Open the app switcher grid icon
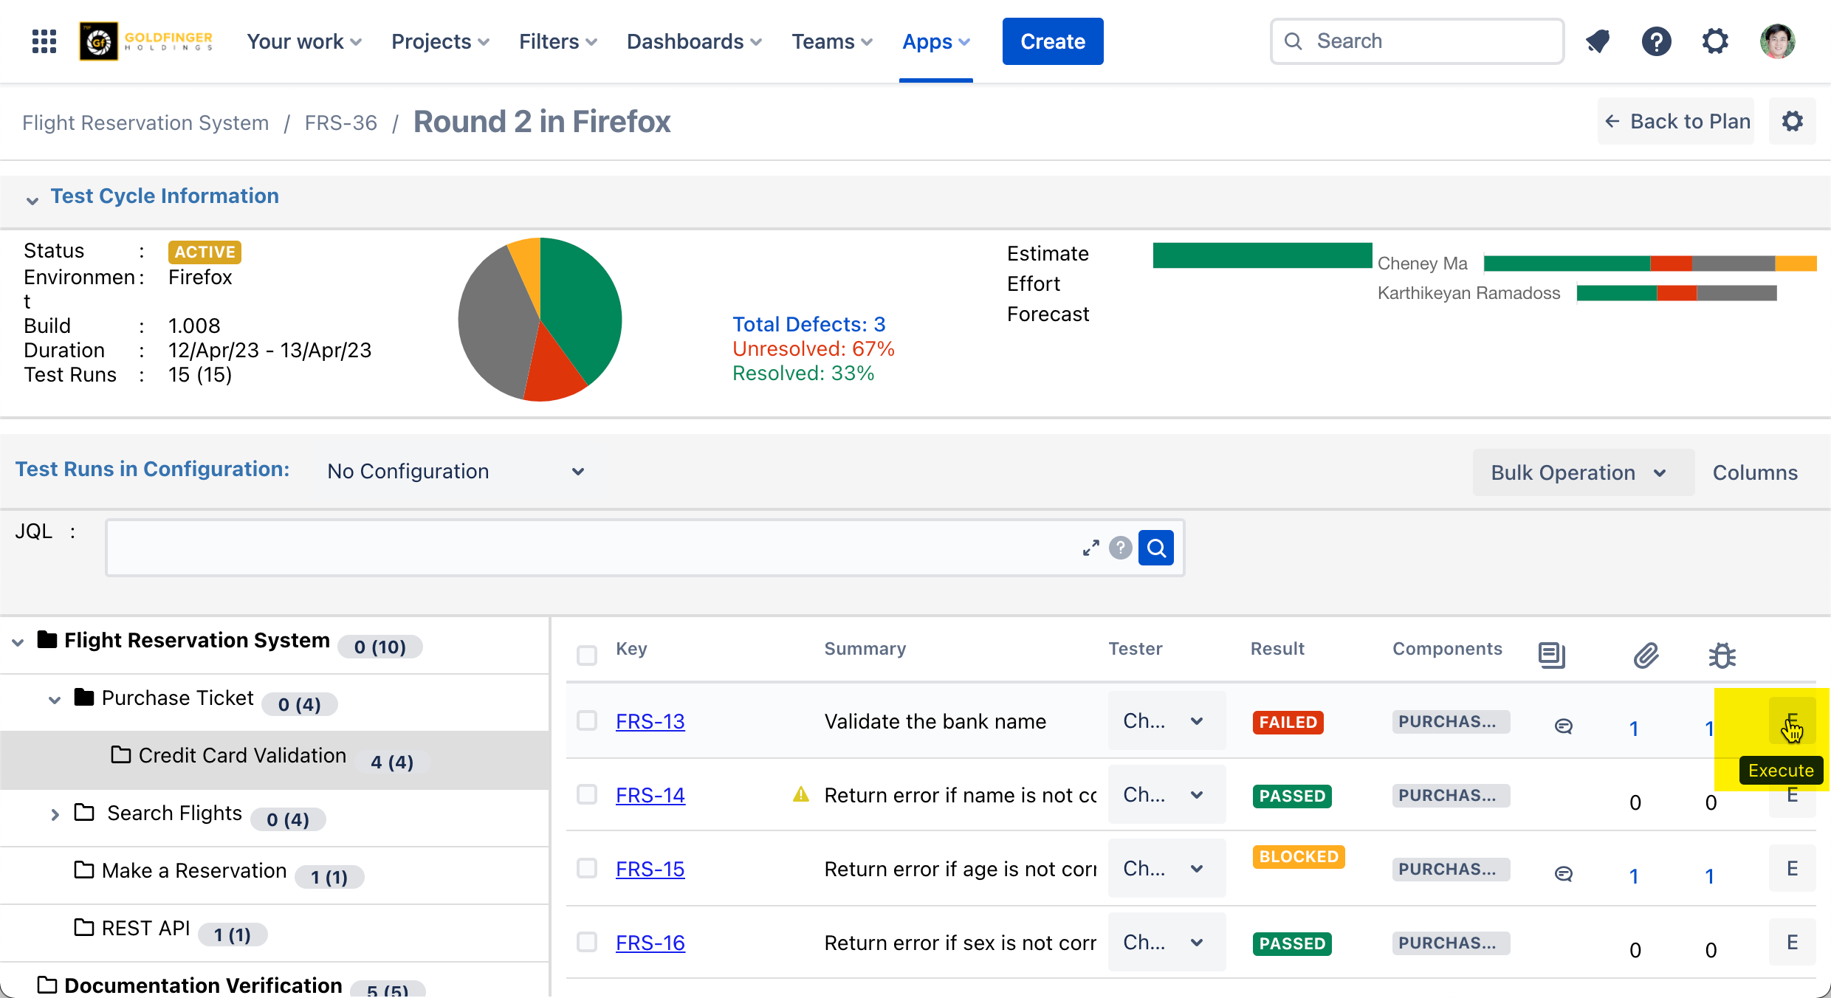Viewport: 1831px width, 998px height. (x=44, y=41)
